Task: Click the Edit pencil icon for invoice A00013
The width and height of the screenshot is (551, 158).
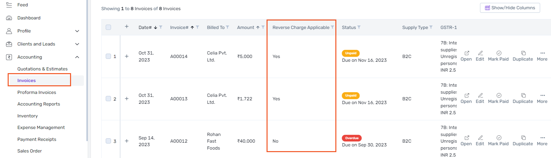Action: tap(480, 96)
